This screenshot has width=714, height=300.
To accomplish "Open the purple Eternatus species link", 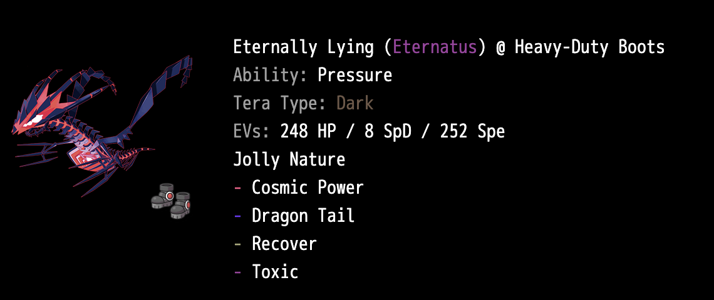I will coord(435,47).
